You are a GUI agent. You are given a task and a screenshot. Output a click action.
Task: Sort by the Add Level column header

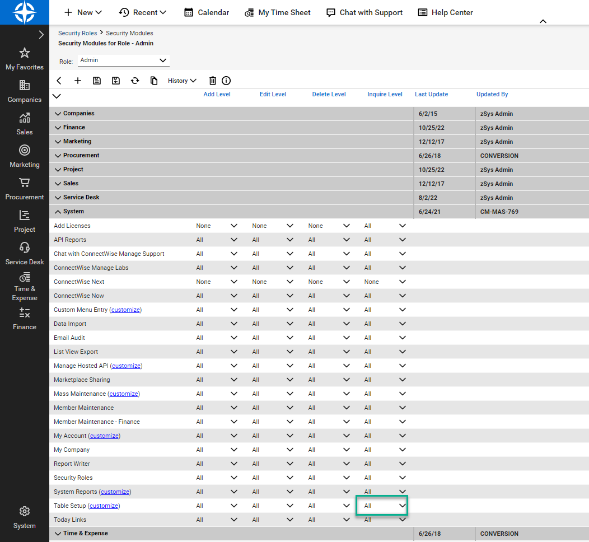217,94
